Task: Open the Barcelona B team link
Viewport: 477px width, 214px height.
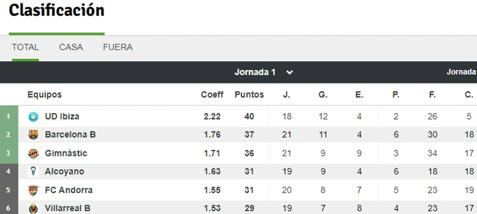Action: 70,135
